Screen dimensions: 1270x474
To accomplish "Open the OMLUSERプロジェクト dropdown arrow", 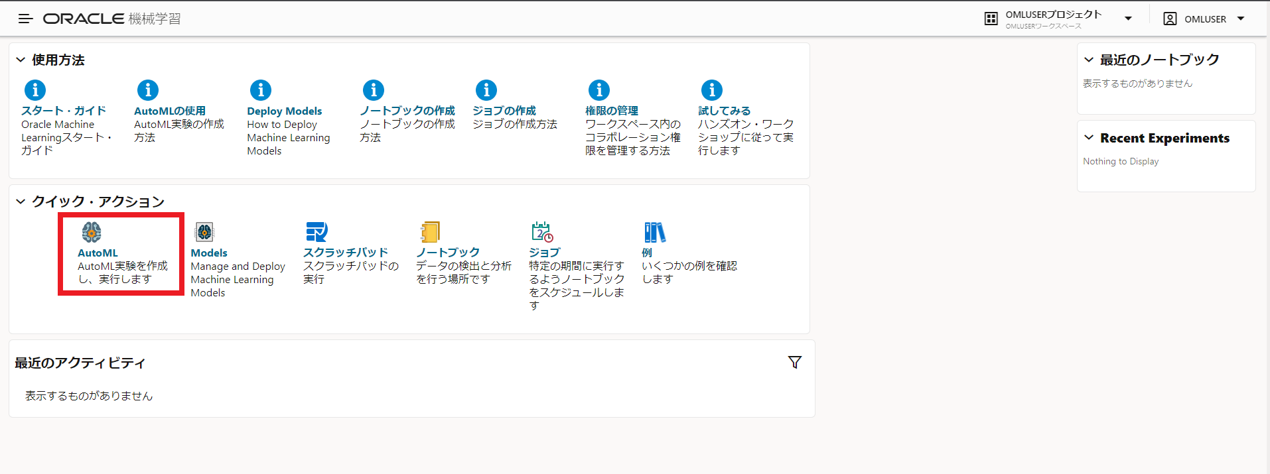I will (x=1128, y=19).
